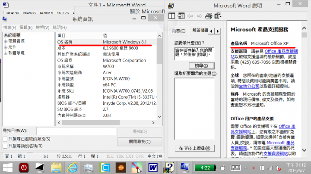Open the red power icon on taskbar
The image size is (311, 174).
click(x=24, y=168)
